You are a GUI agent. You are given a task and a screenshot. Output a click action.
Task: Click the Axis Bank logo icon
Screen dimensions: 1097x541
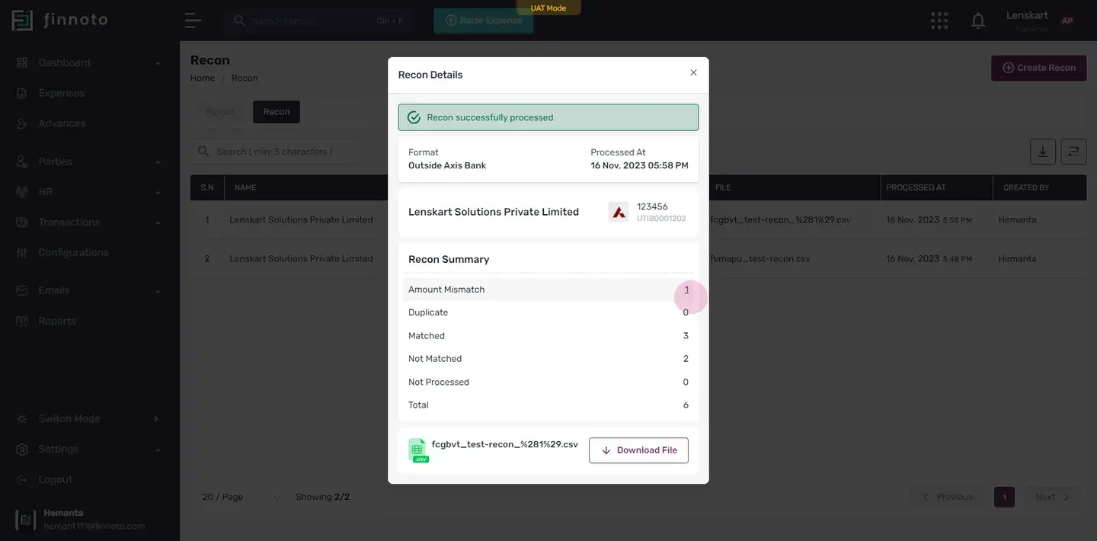[x=619, y=212]
